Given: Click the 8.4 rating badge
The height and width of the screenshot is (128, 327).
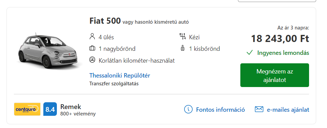Looking at the screenshot, I should [50, 109].
